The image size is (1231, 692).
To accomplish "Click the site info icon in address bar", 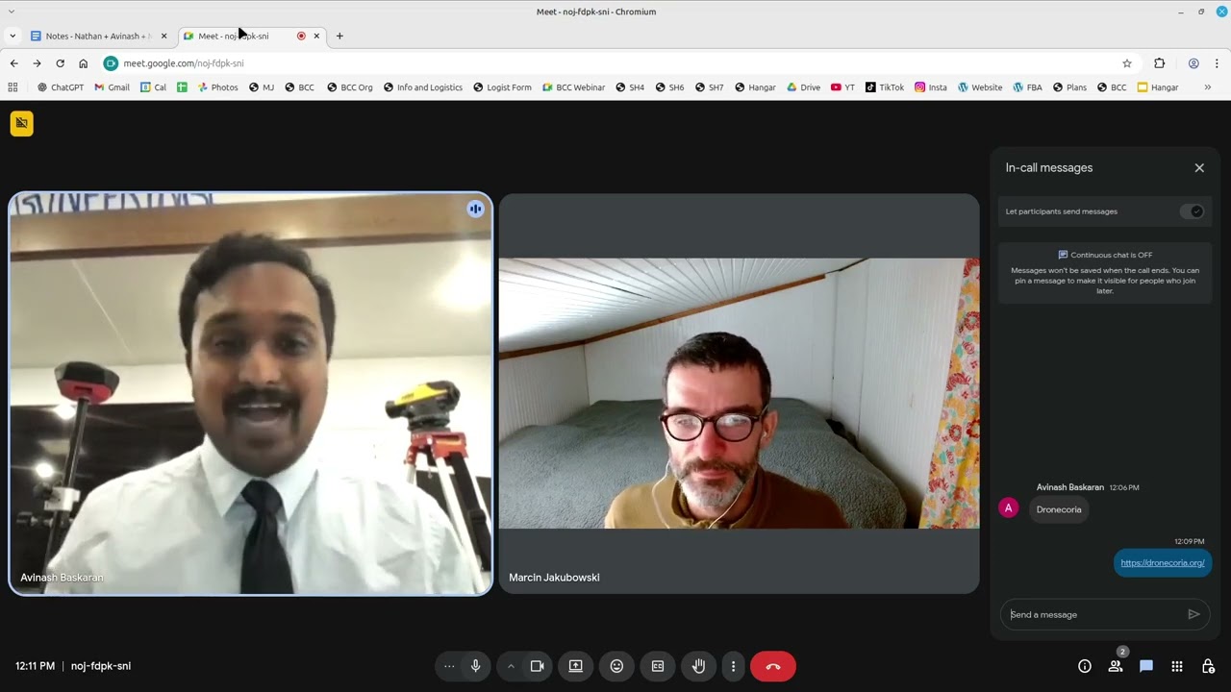I will 111,63.
